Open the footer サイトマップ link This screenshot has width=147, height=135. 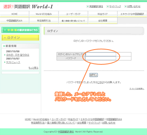tap(94, 123)
